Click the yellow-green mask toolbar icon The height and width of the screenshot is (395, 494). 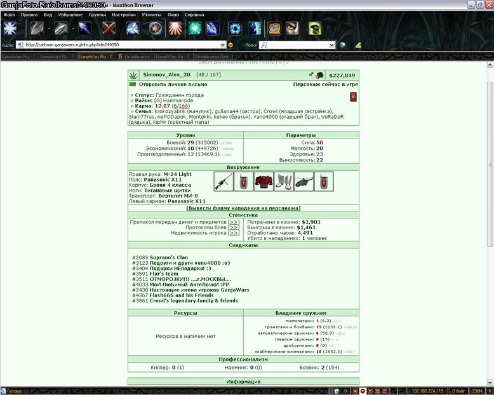pyautogui.click(x=315, y=29)
